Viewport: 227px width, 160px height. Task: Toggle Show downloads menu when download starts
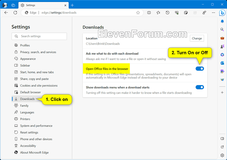200,87
